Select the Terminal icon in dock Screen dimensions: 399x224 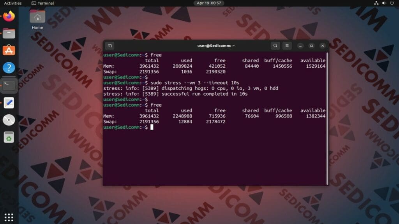9,85
